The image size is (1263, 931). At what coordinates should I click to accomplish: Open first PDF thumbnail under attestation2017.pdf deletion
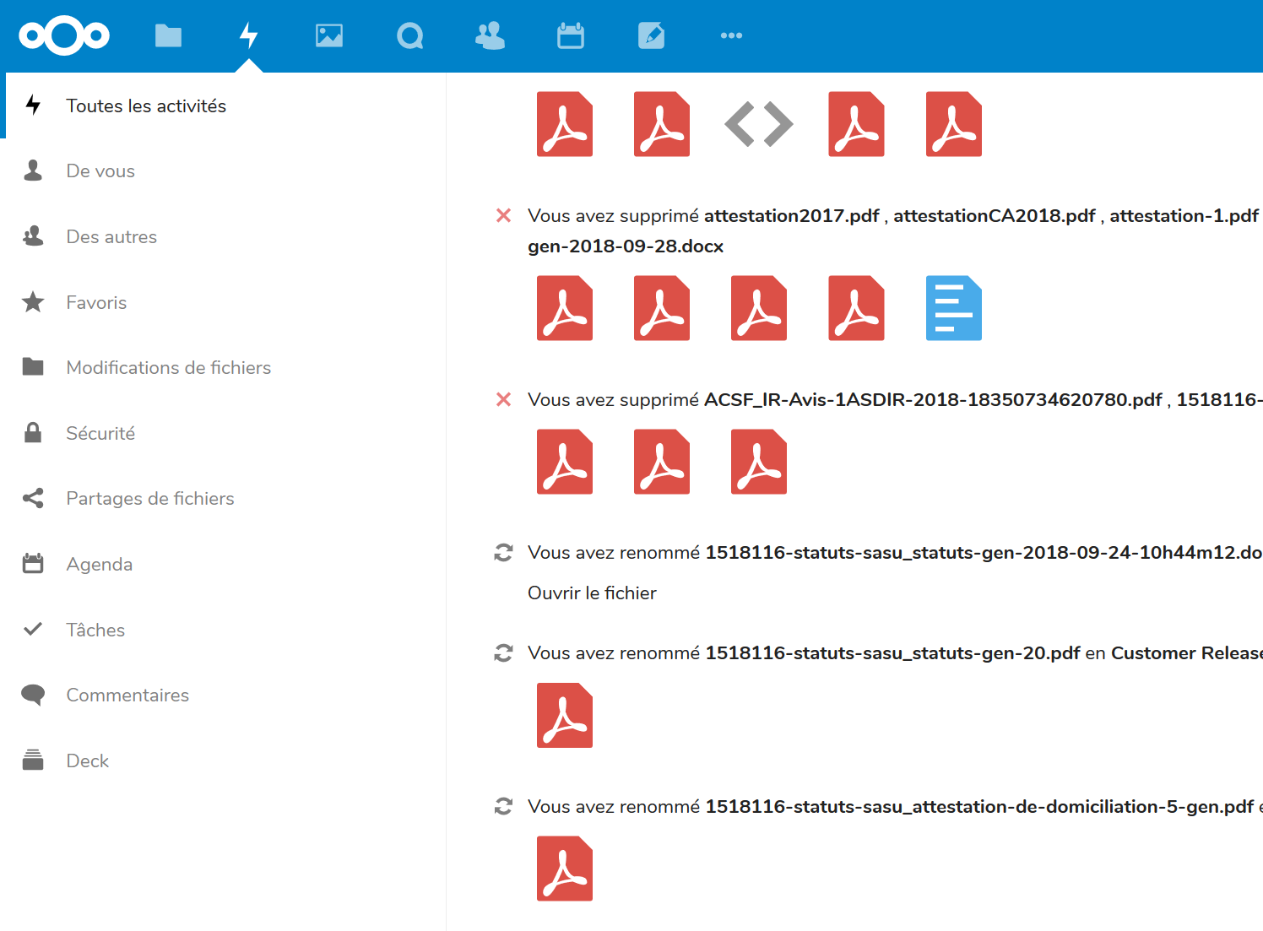coord(565,308)
